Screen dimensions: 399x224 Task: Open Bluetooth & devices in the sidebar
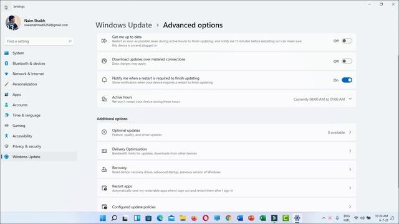(39, 63)
